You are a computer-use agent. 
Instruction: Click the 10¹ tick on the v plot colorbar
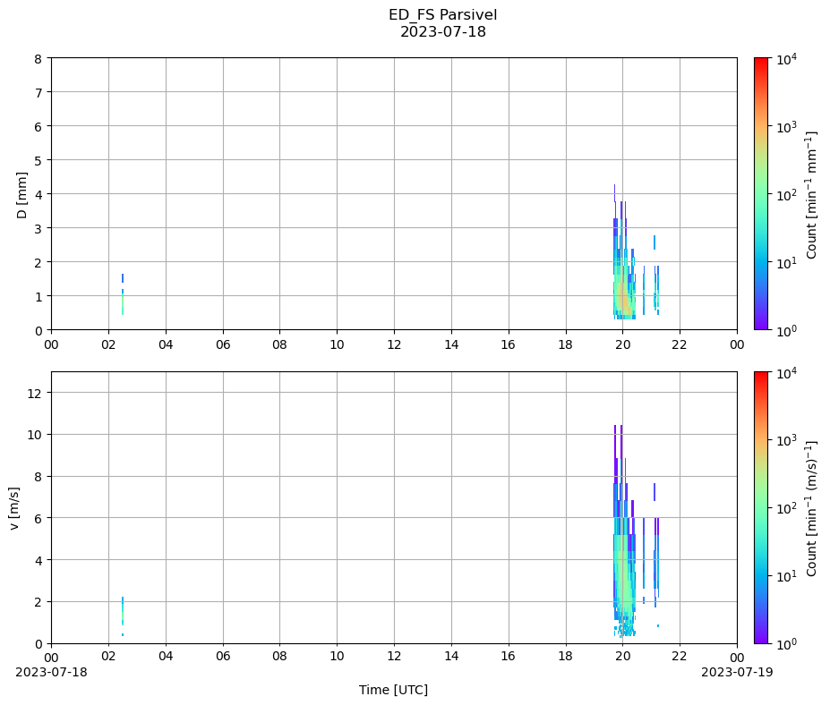(786, 576)
